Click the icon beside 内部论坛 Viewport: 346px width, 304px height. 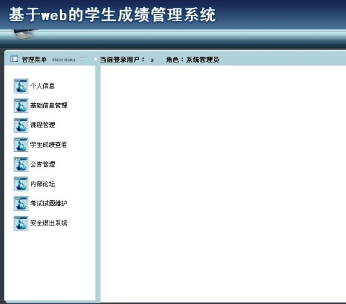(21, 184)
